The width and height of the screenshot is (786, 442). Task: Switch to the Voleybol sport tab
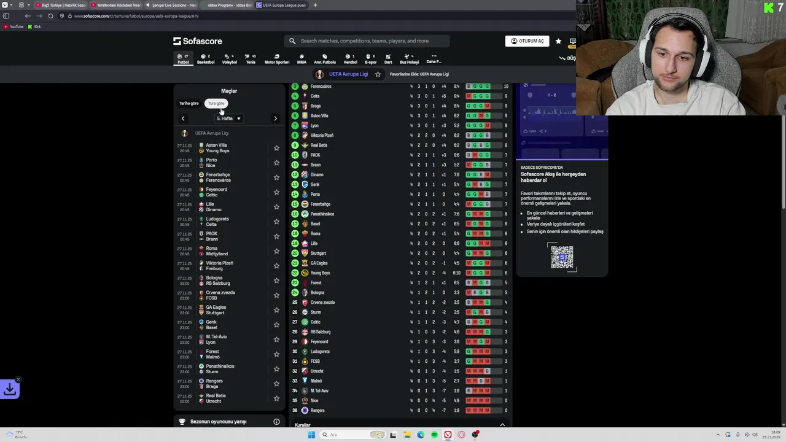pyautogui.click(x=229, y=59)
